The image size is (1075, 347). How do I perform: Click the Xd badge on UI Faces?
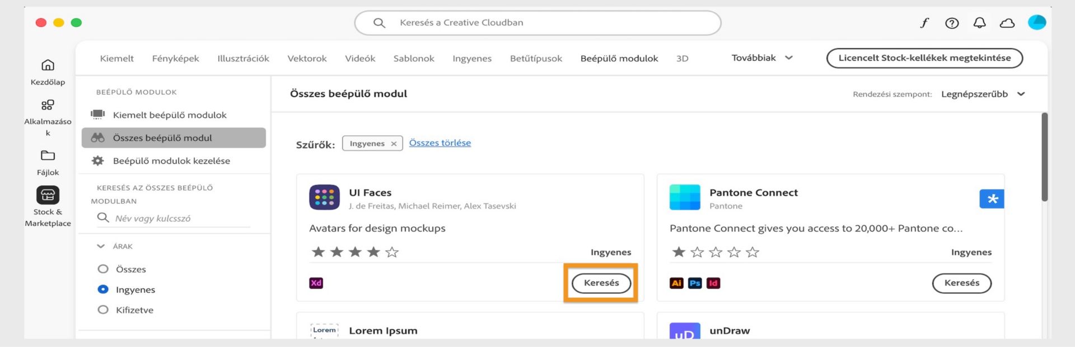(x=316, y=283)
